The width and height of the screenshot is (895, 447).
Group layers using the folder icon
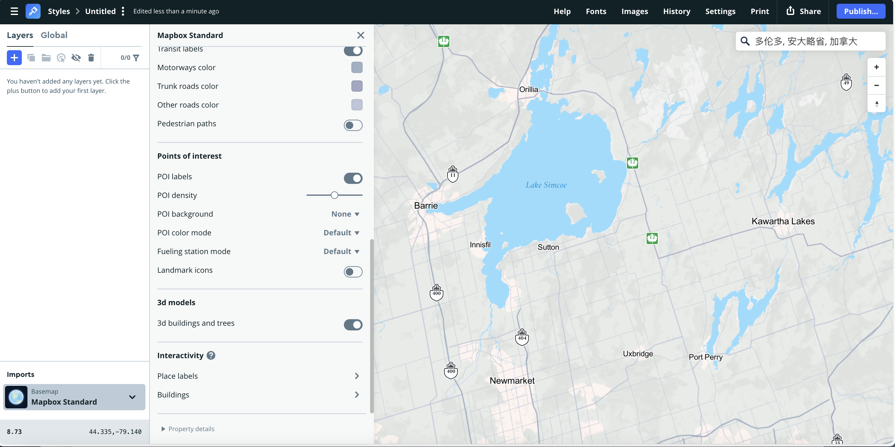tap(46, 58)
